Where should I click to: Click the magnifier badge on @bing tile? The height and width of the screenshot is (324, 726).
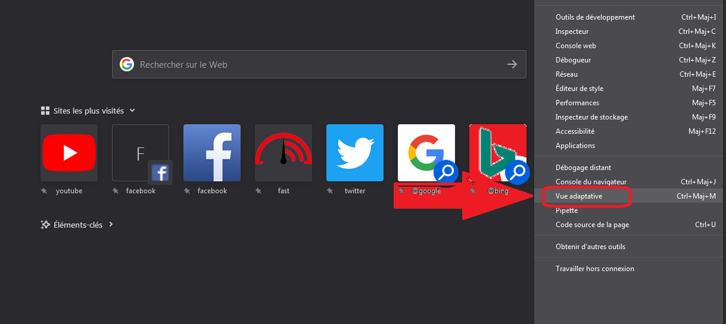518,172
